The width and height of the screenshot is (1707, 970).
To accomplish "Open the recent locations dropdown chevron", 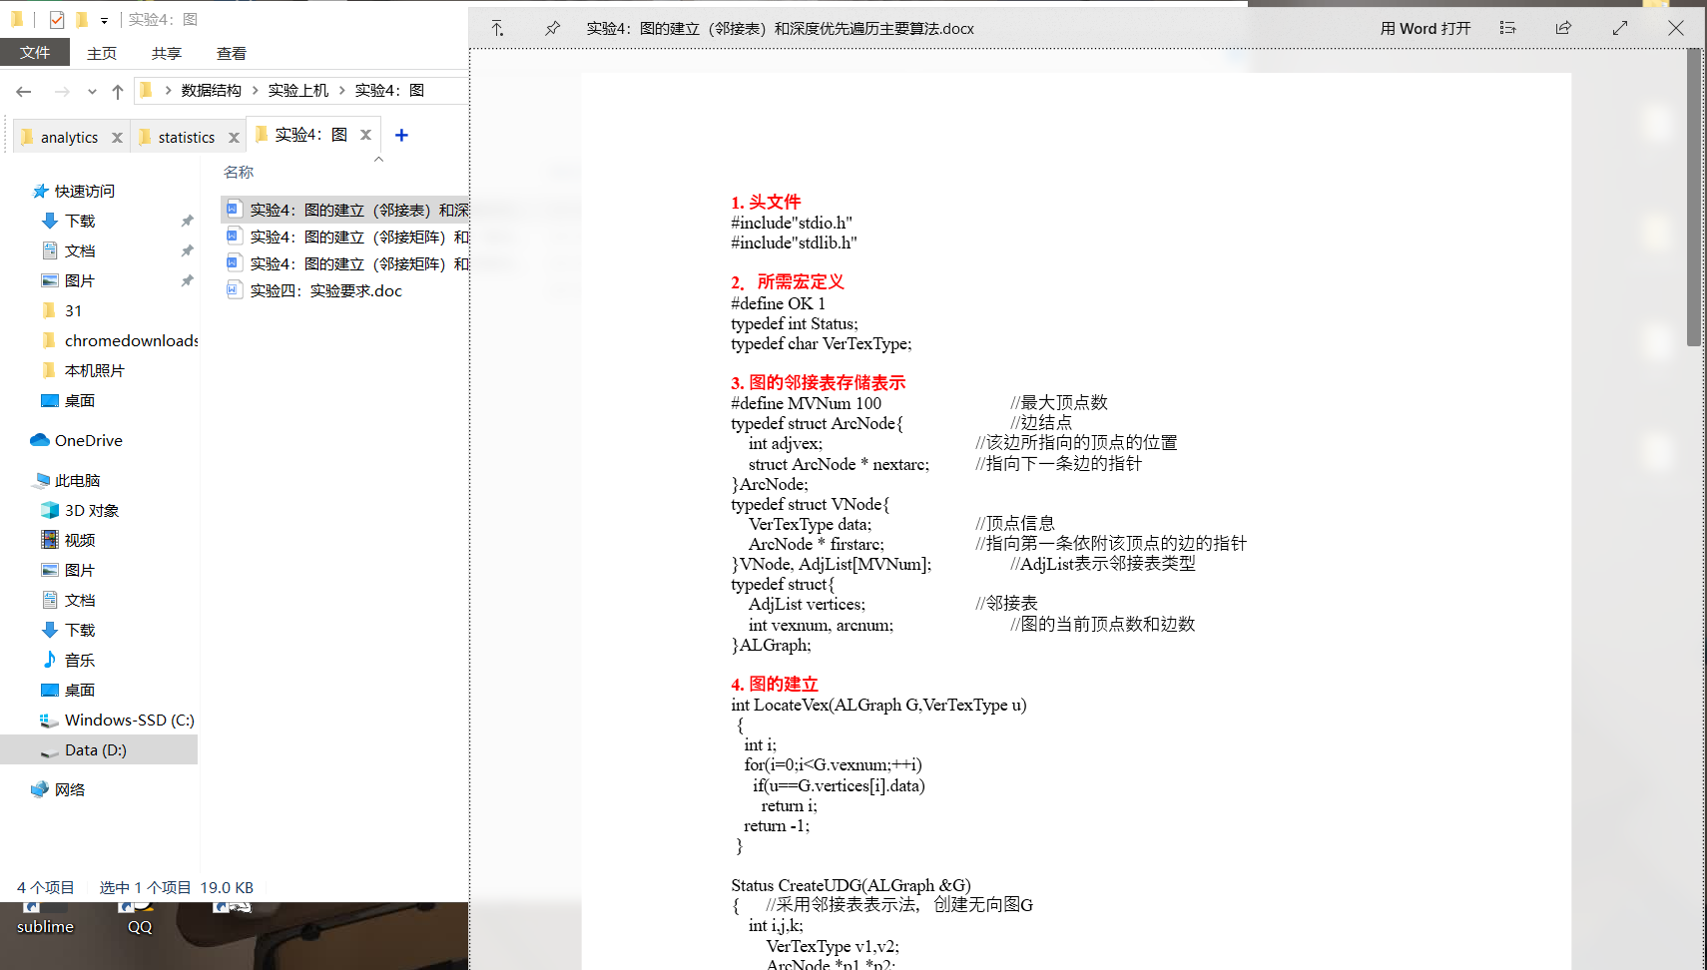I will (92, 91).
